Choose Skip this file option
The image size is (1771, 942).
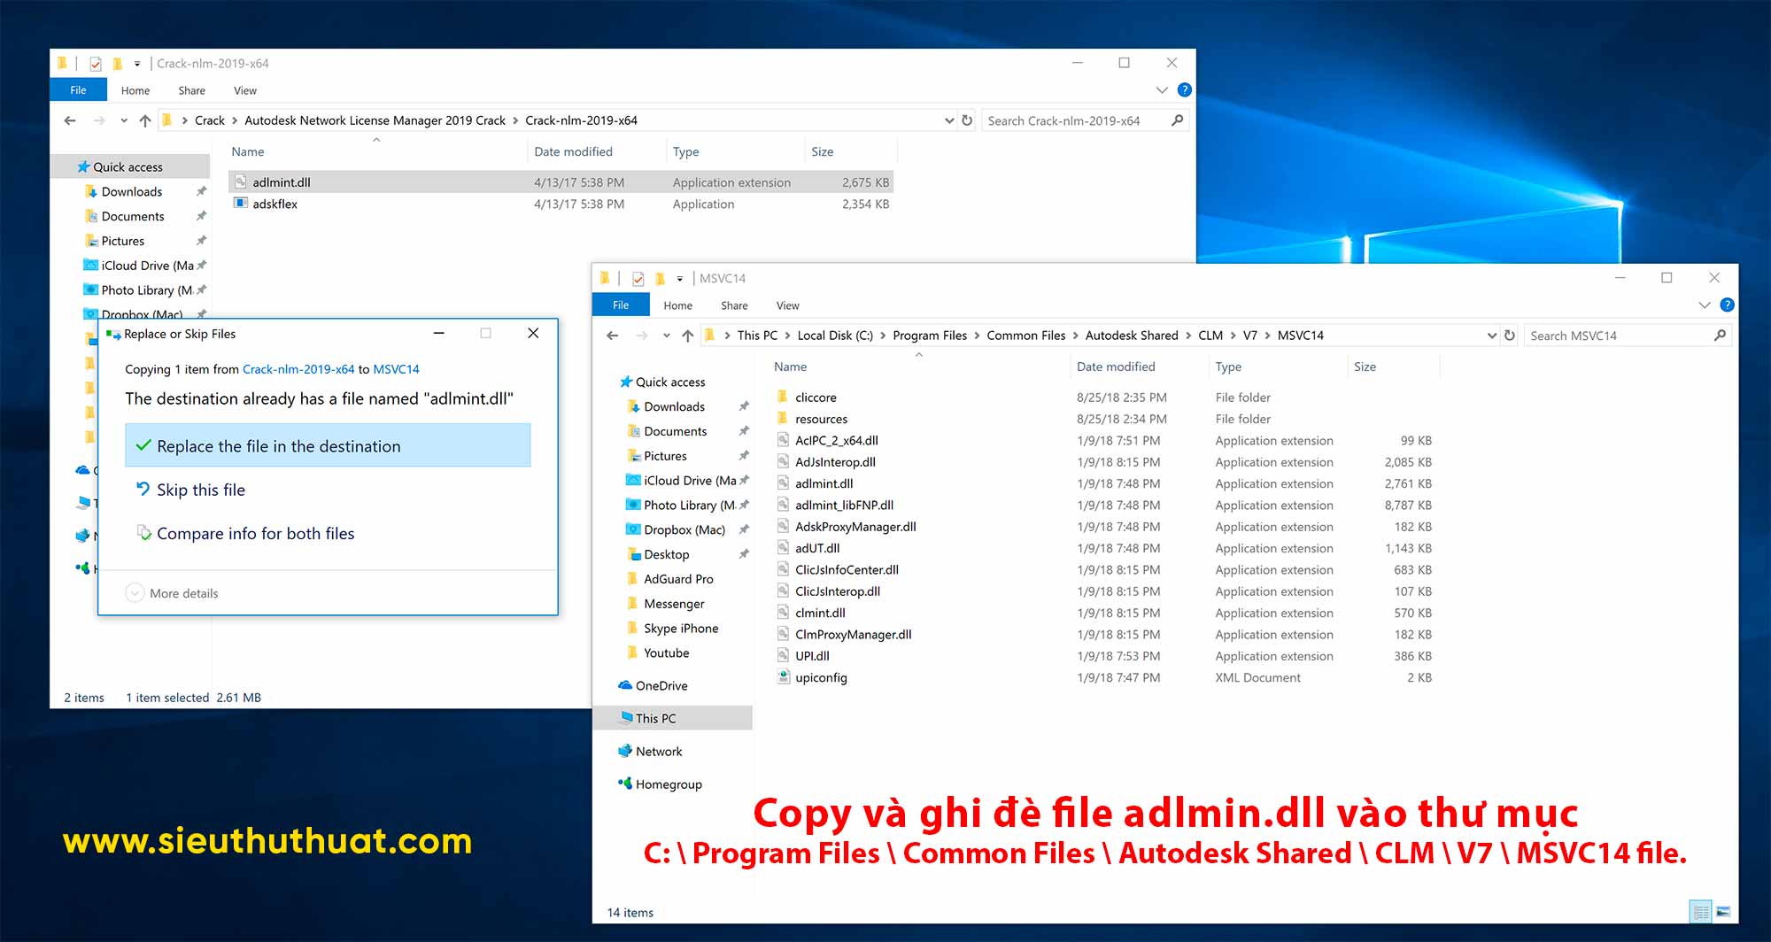point(201,490)
